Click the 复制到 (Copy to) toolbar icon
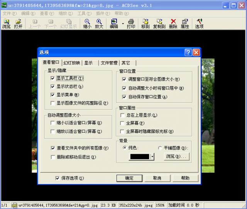 159,24
